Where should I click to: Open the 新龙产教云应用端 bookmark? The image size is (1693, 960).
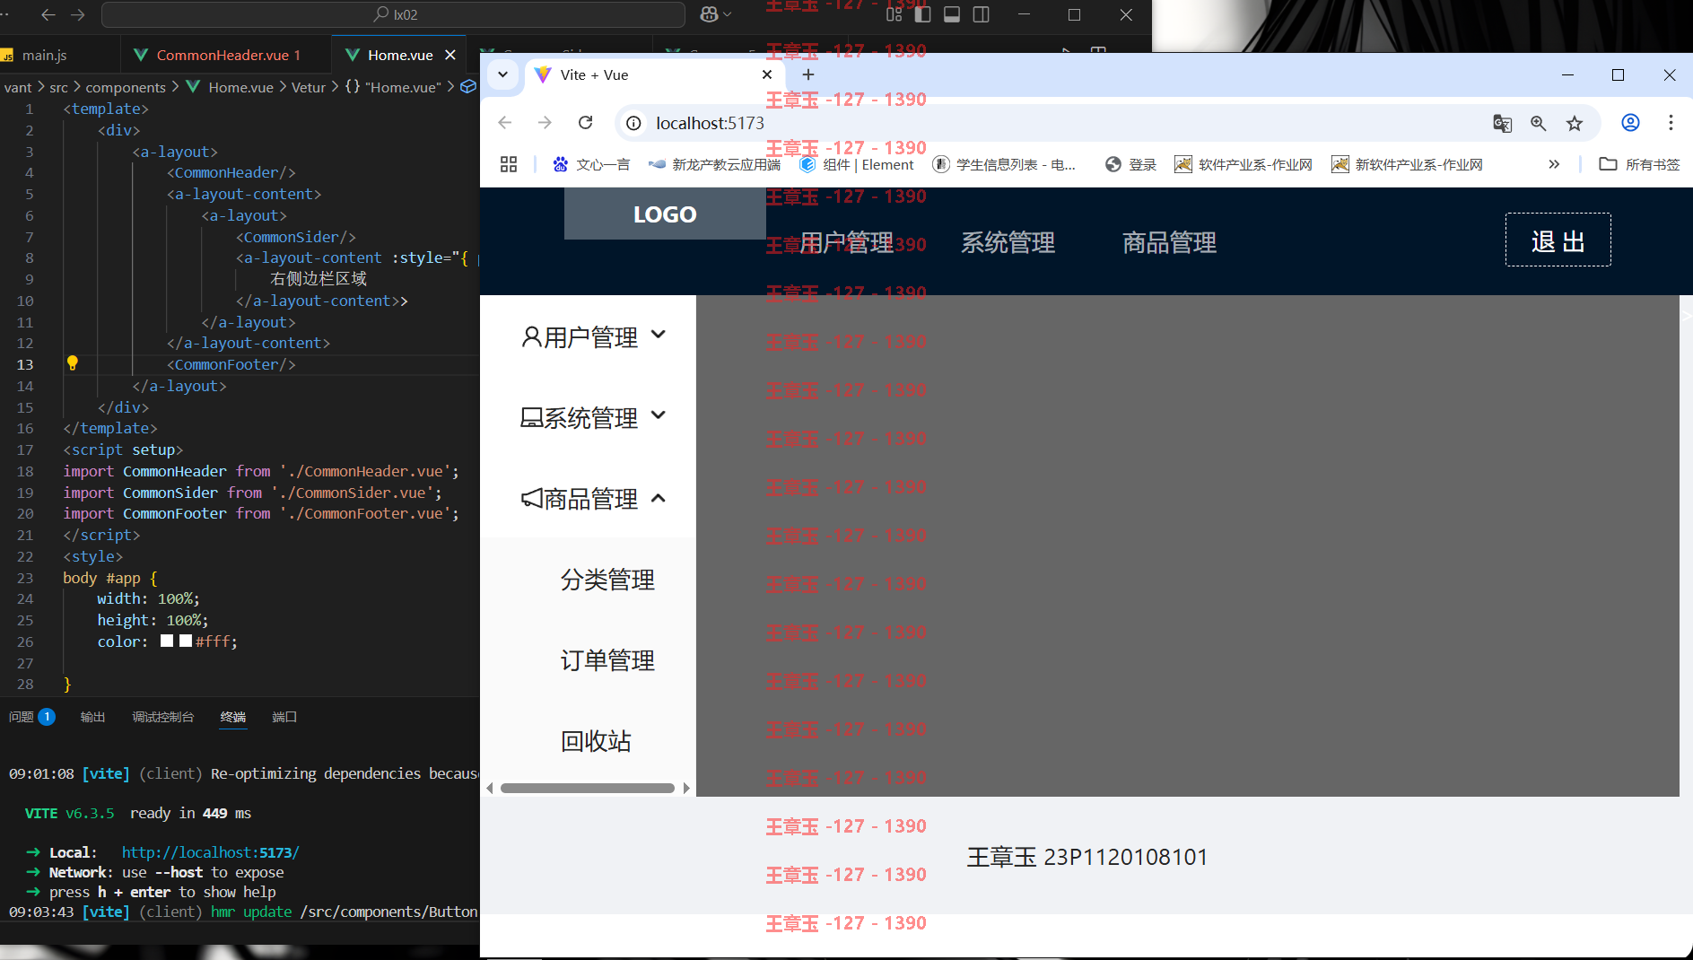[714, 164]
